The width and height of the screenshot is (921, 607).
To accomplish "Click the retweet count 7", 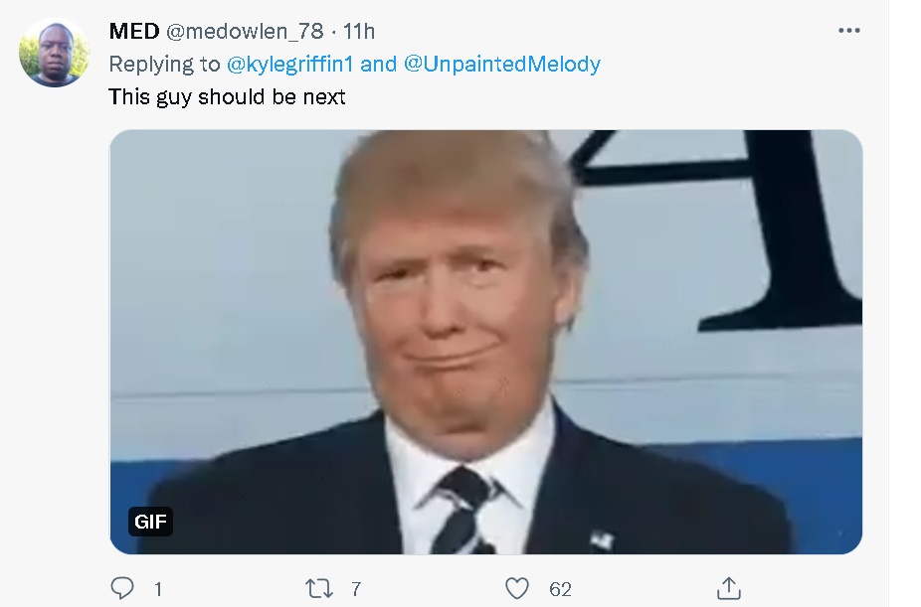I will pyautogui.click(x=356, y=589).
